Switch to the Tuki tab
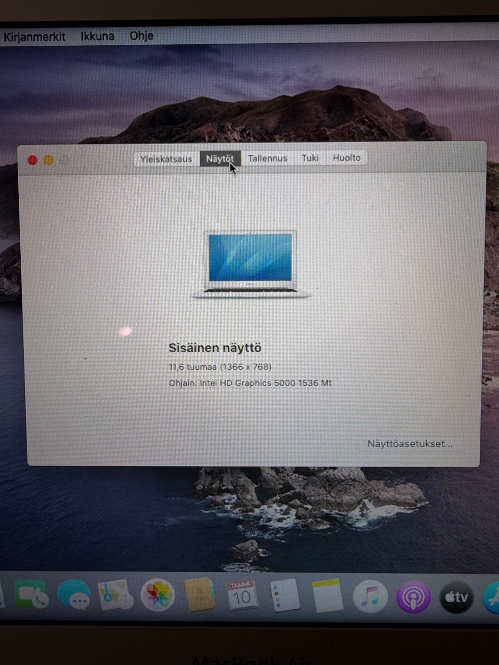The width and height of the screenshot is (499, 665). tap(310, 157)
